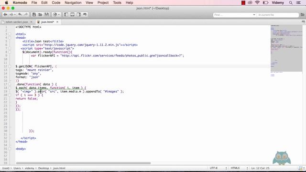Click the Users breadcrumb
This screenshot has width=306, height=172.
tap(17, 168)
